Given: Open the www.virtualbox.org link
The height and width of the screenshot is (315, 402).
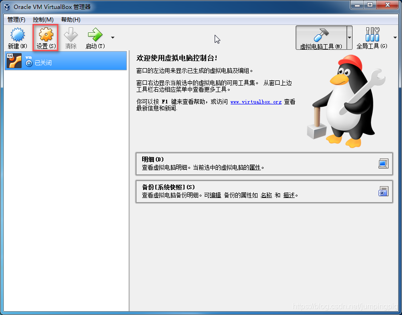Looking at the screenshot, I should click(x=256, y=102).
